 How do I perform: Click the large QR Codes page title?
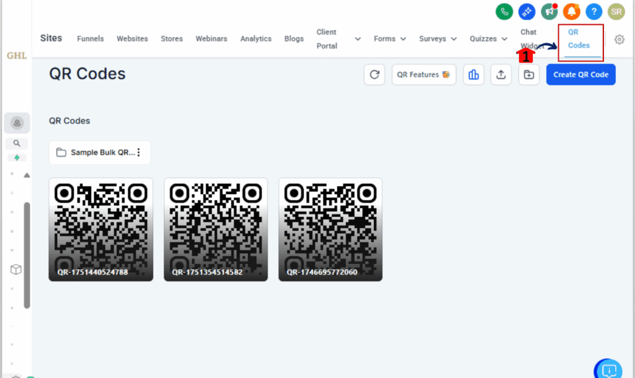(x=87, y=74)
